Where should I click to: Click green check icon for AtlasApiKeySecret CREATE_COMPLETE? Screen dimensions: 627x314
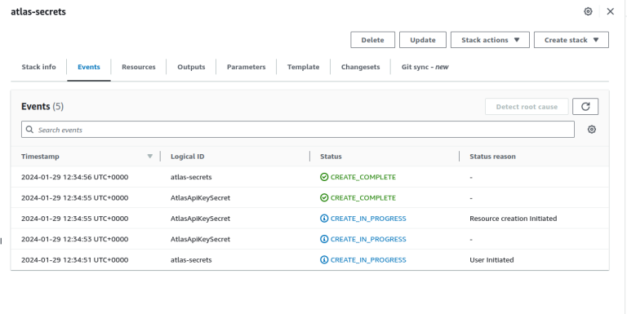324,197
